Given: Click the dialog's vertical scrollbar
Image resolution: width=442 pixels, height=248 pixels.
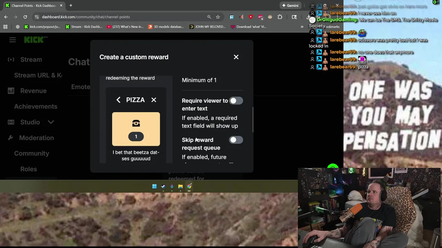Looking at the screenshot, I should 253,119.
